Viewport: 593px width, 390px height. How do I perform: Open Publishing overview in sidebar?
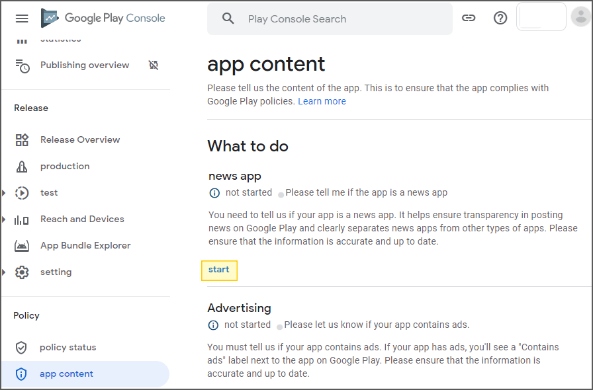pyautogui.click(x=84, y=65)
